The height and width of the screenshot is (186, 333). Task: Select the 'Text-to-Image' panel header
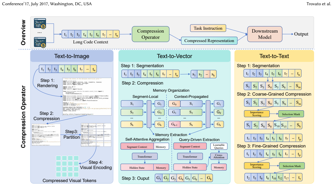pyautogui.click(x=72, y=56)
